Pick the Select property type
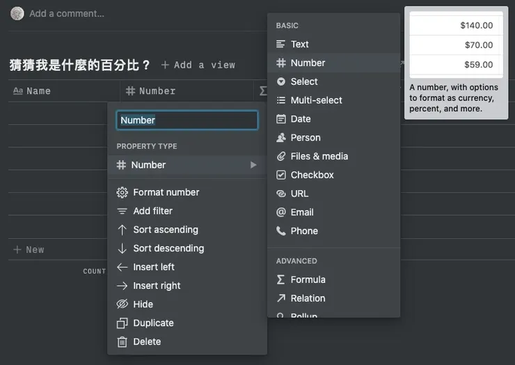Image resolution: width=515 pixels, height=365 pixels. [304, 81]
